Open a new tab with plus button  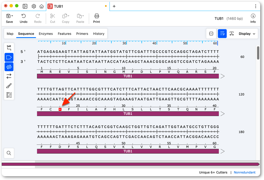(114, 6)
